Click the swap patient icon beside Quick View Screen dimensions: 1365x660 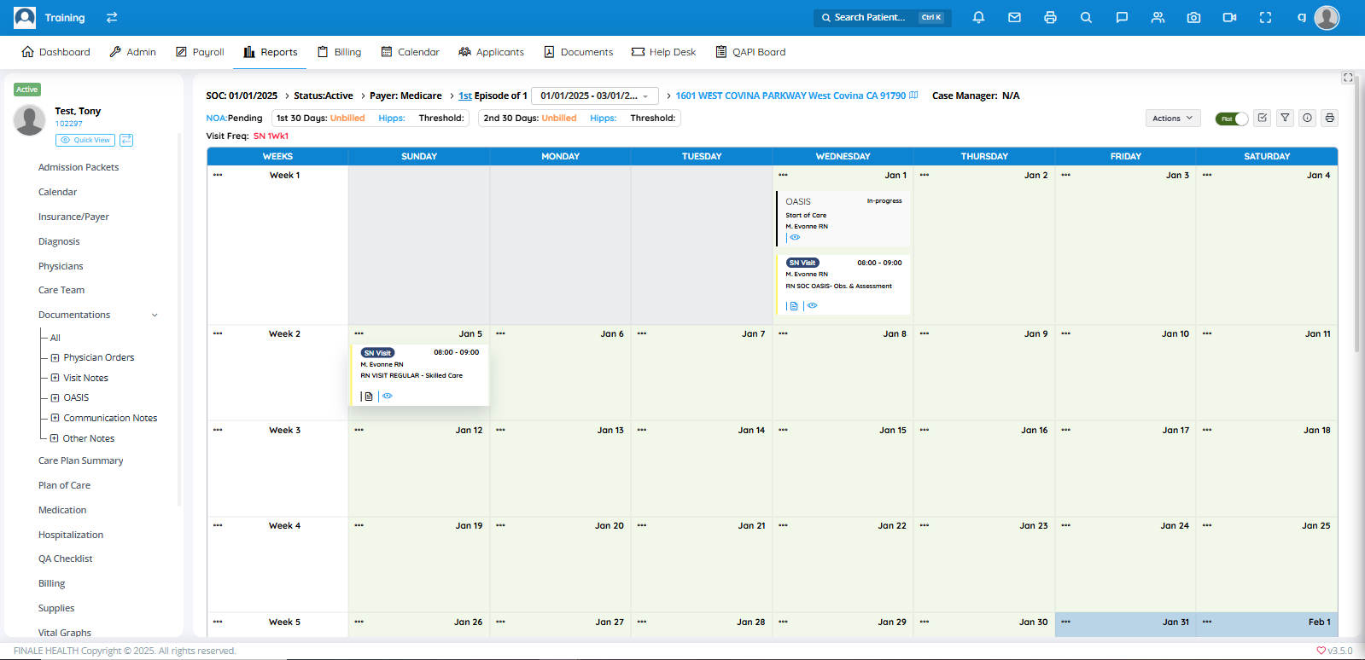pyautogui.click(x=126, y=140)
